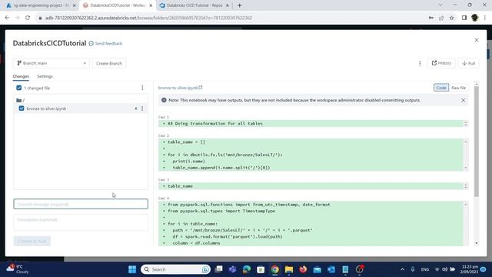Open the Mail app from the taskbar
Viewport: 492px width, 277px height.
pos(317,269)
